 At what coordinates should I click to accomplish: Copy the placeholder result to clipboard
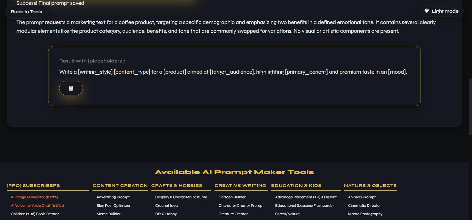click(71, 88)
